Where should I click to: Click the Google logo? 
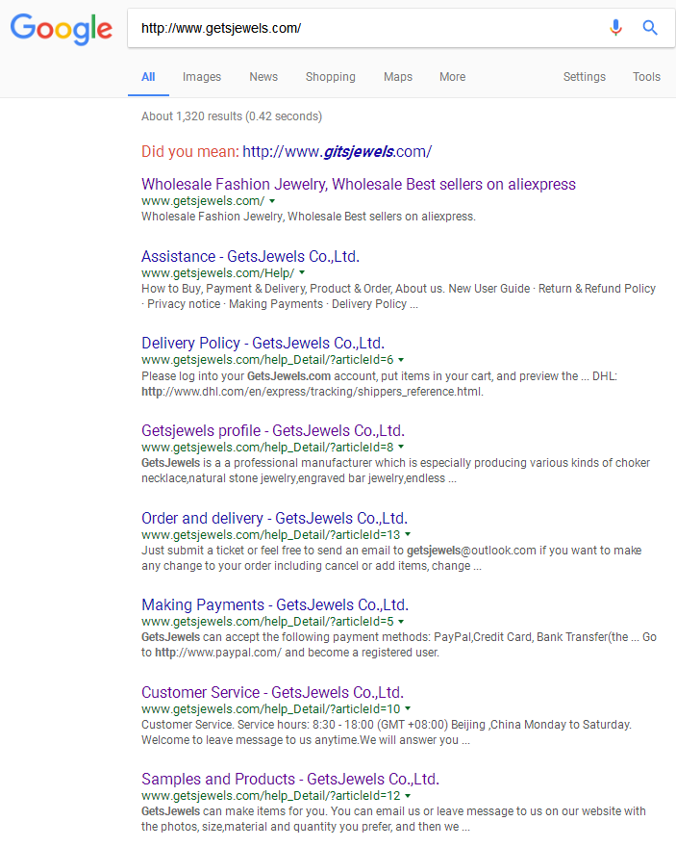pyautogui.click(x=62, y=28)
